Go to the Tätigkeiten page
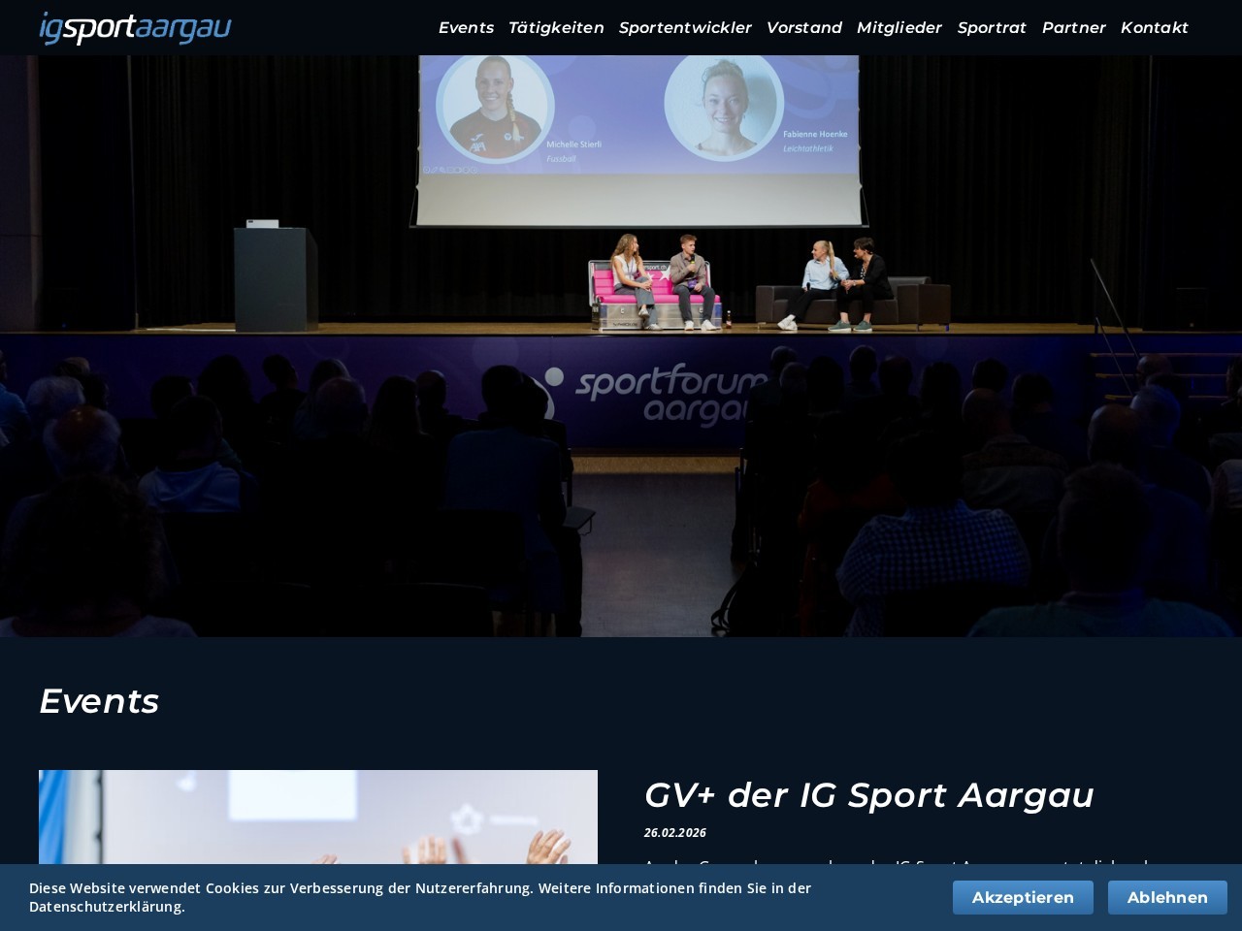1242x931 pixels. click(556, 28)
